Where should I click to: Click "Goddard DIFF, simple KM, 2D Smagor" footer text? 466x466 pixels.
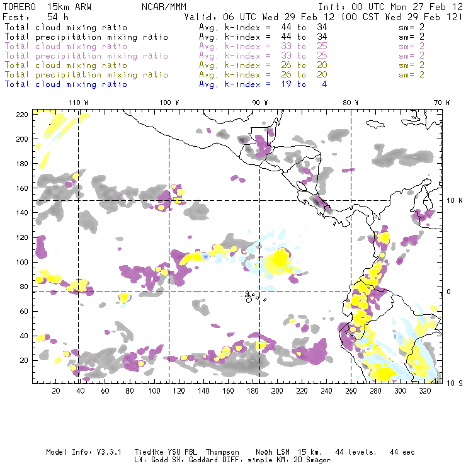click(259, 460)
